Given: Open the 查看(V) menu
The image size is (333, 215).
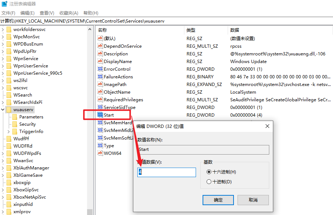Looking at the screenshot, I should point(47,13).
